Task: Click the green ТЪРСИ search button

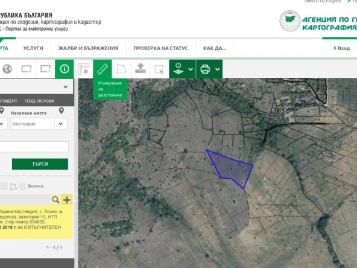Action: click(x=40, y=164)
